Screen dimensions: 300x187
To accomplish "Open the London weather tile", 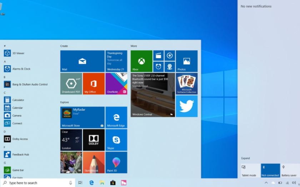I will pyautogui.click(x=71, y=140).
